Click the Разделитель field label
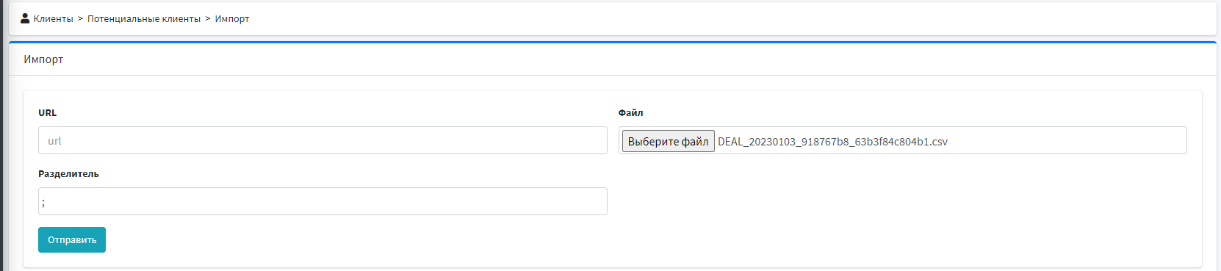This screenshot has height=271, width=1221. [68, 174]
